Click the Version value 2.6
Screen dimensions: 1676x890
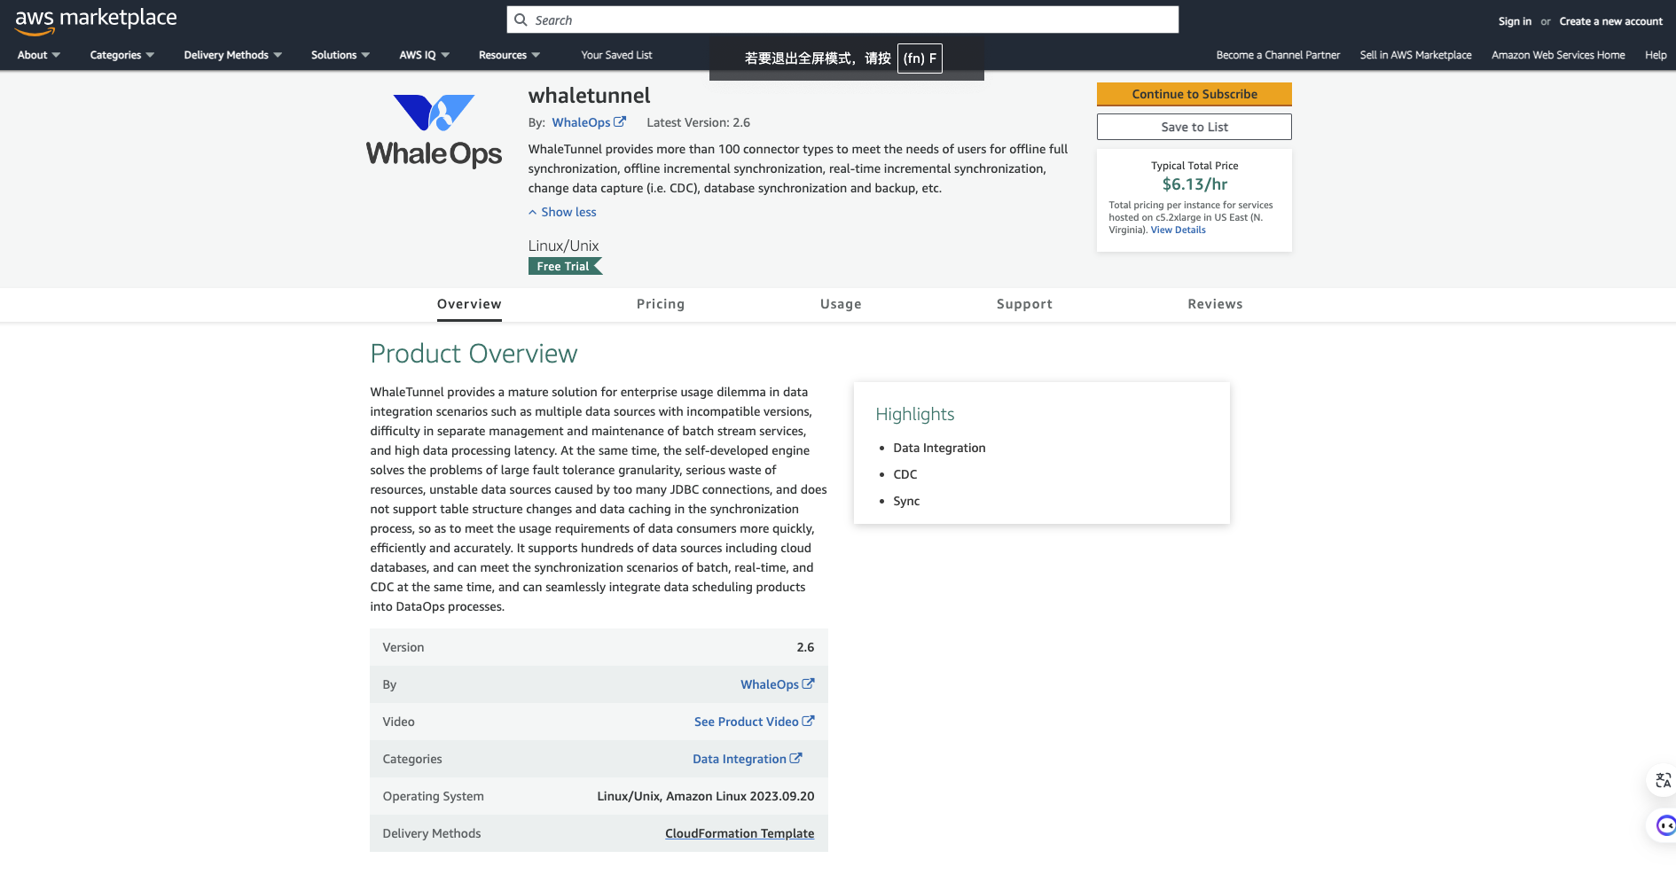(x=805, y=647)
